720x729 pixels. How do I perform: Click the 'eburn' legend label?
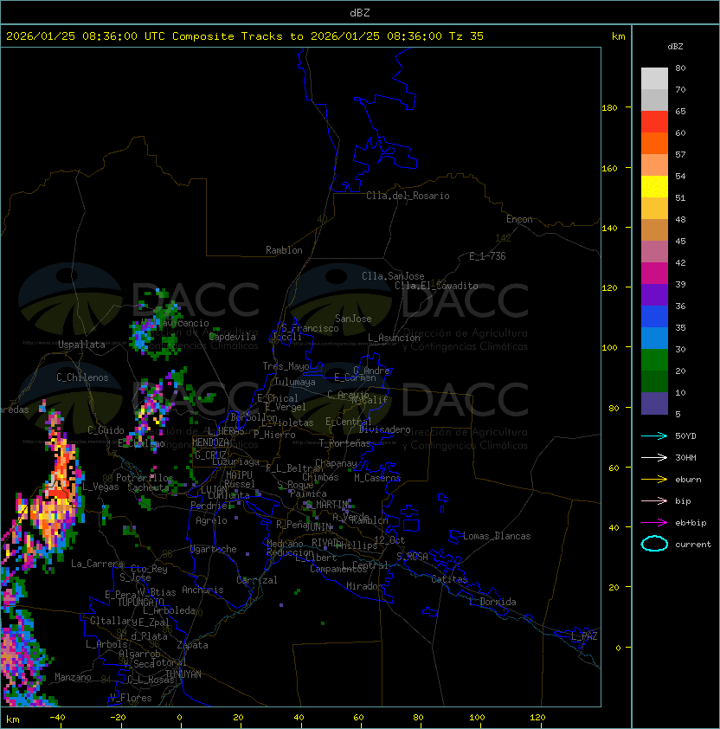[688, 480]
